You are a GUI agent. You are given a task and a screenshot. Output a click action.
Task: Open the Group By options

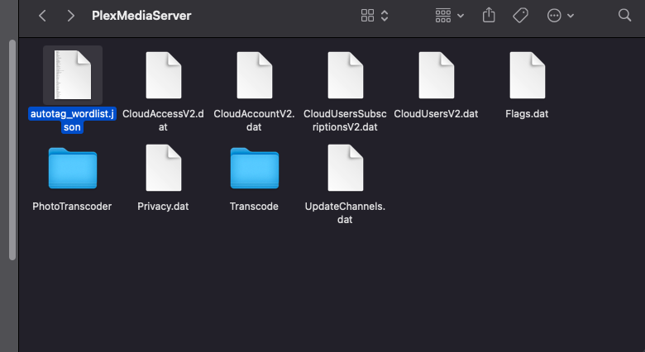coord(443,16)
